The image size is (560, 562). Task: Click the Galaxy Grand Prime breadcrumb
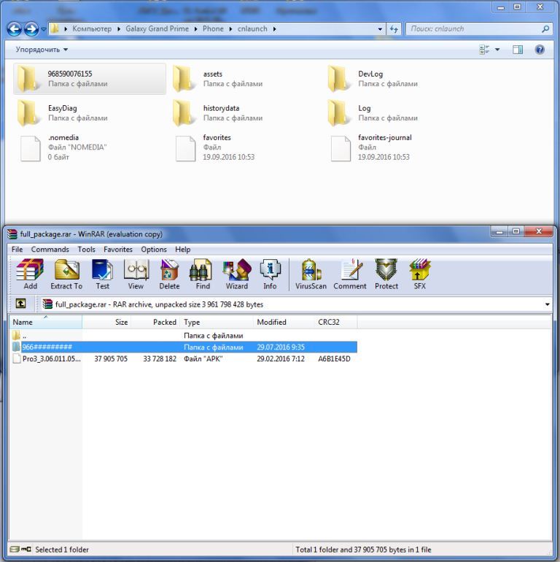pyautogui.click(x=157, y=29)
